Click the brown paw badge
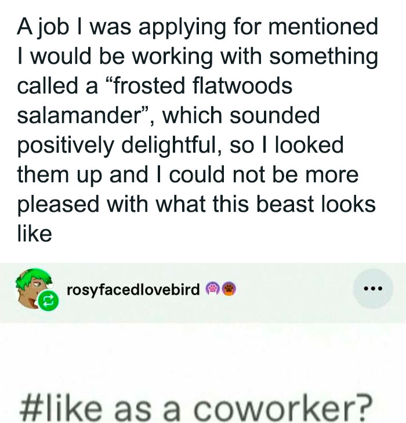This screenshot has width=406, height=423. [229, 288]
